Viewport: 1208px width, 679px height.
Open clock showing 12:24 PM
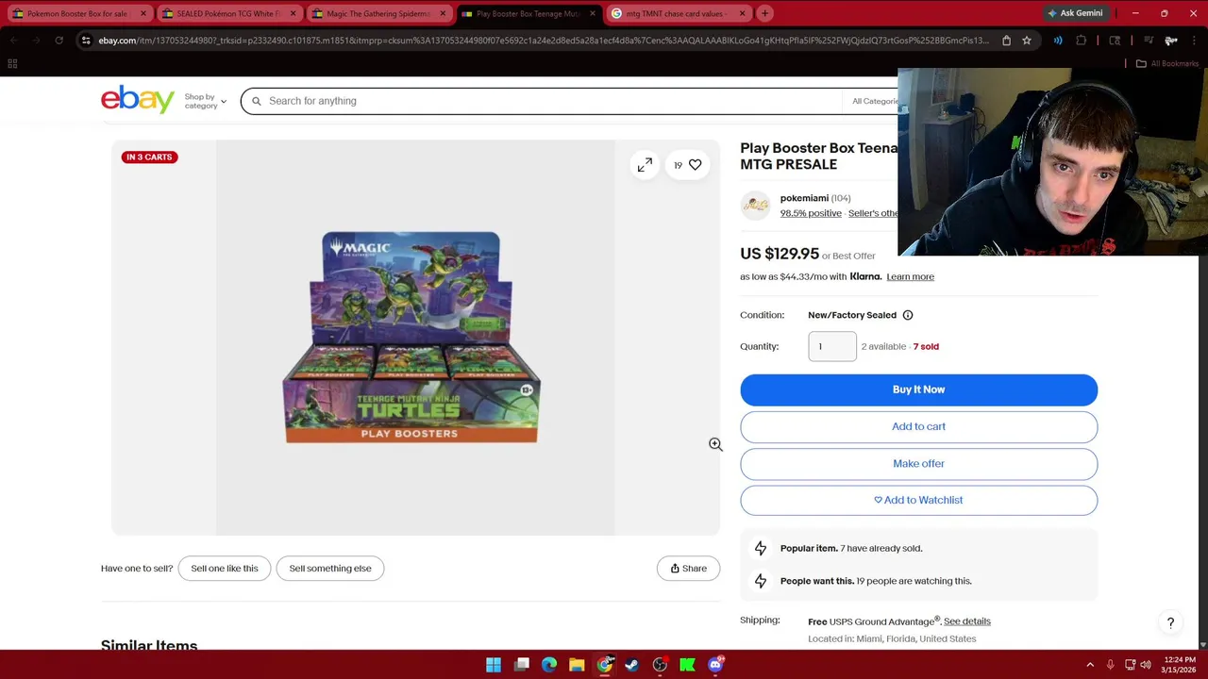[1179, 665]
